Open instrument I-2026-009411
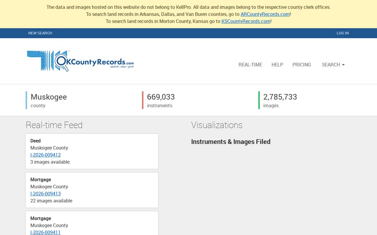The height and width of the screenshot is (235, 377). pyautogui.click(x=45, y=232)
